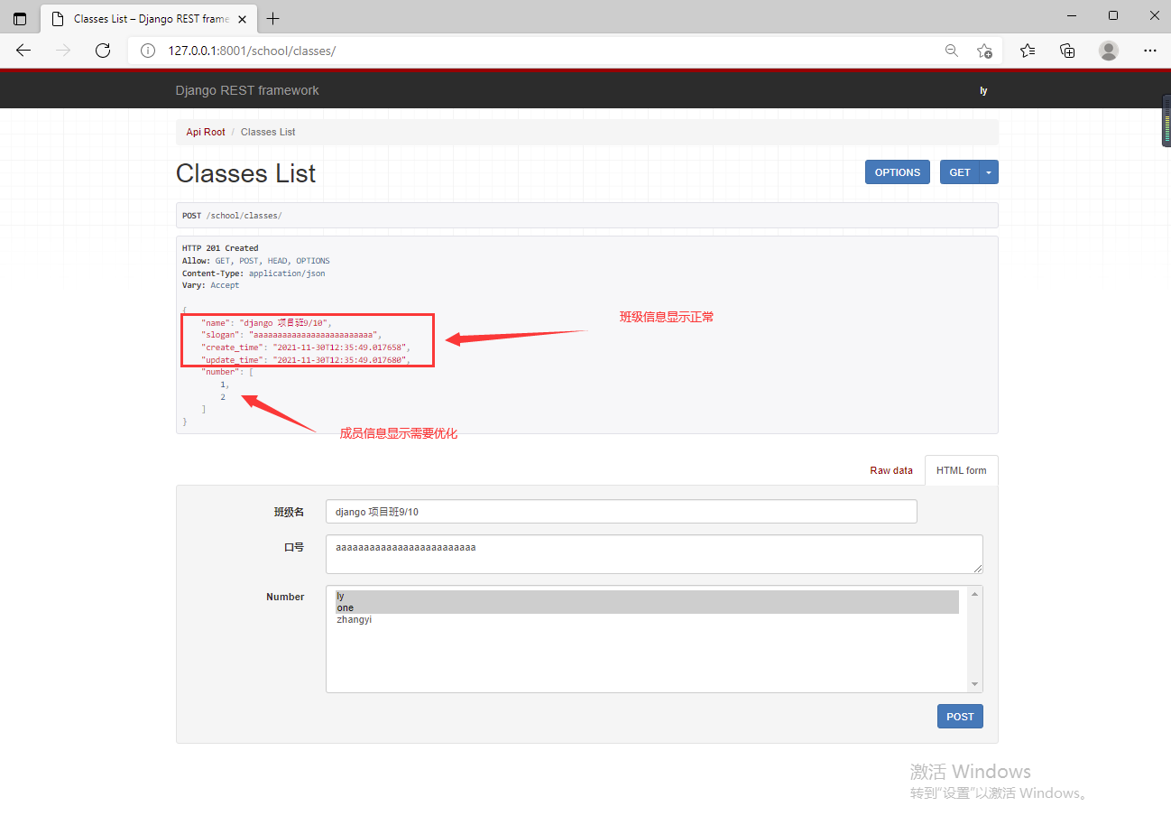Minimize the browser window

coord(1072,15)
